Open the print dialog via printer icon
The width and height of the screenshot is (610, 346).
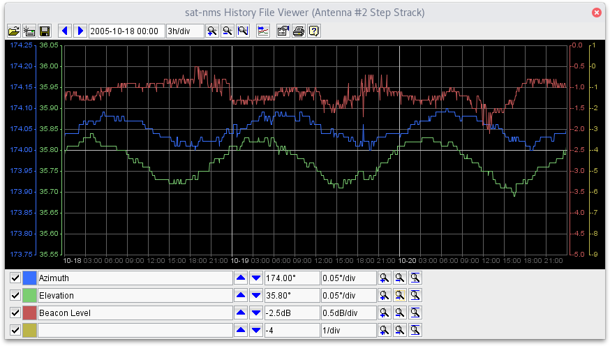click(299, 31)
